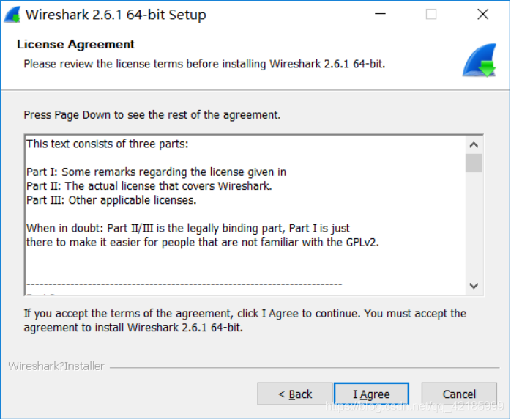Click the license scrollbar up arrow
The height and width of the screenshot is (420, 511).
point(474,145)
